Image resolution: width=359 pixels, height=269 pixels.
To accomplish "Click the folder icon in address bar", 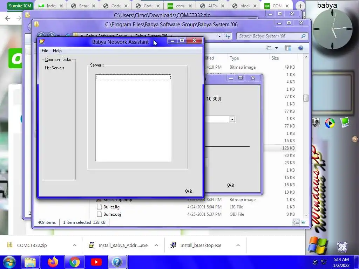I will [76, 36].
